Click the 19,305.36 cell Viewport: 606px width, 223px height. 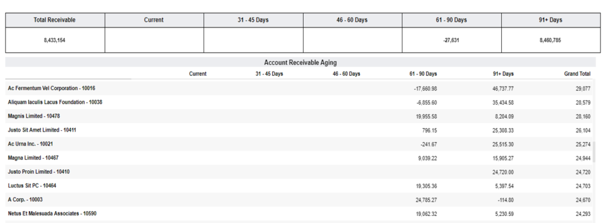tap(426, 186)
